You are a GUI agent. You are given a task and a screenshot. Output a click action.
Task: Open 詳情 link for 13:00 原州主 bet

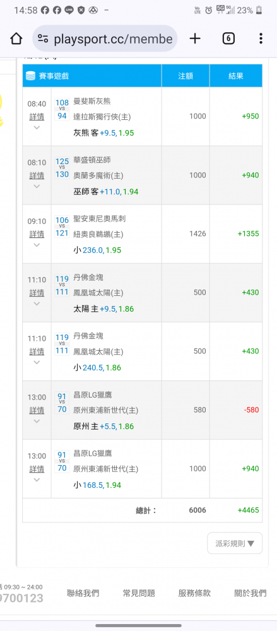[37, 411]
